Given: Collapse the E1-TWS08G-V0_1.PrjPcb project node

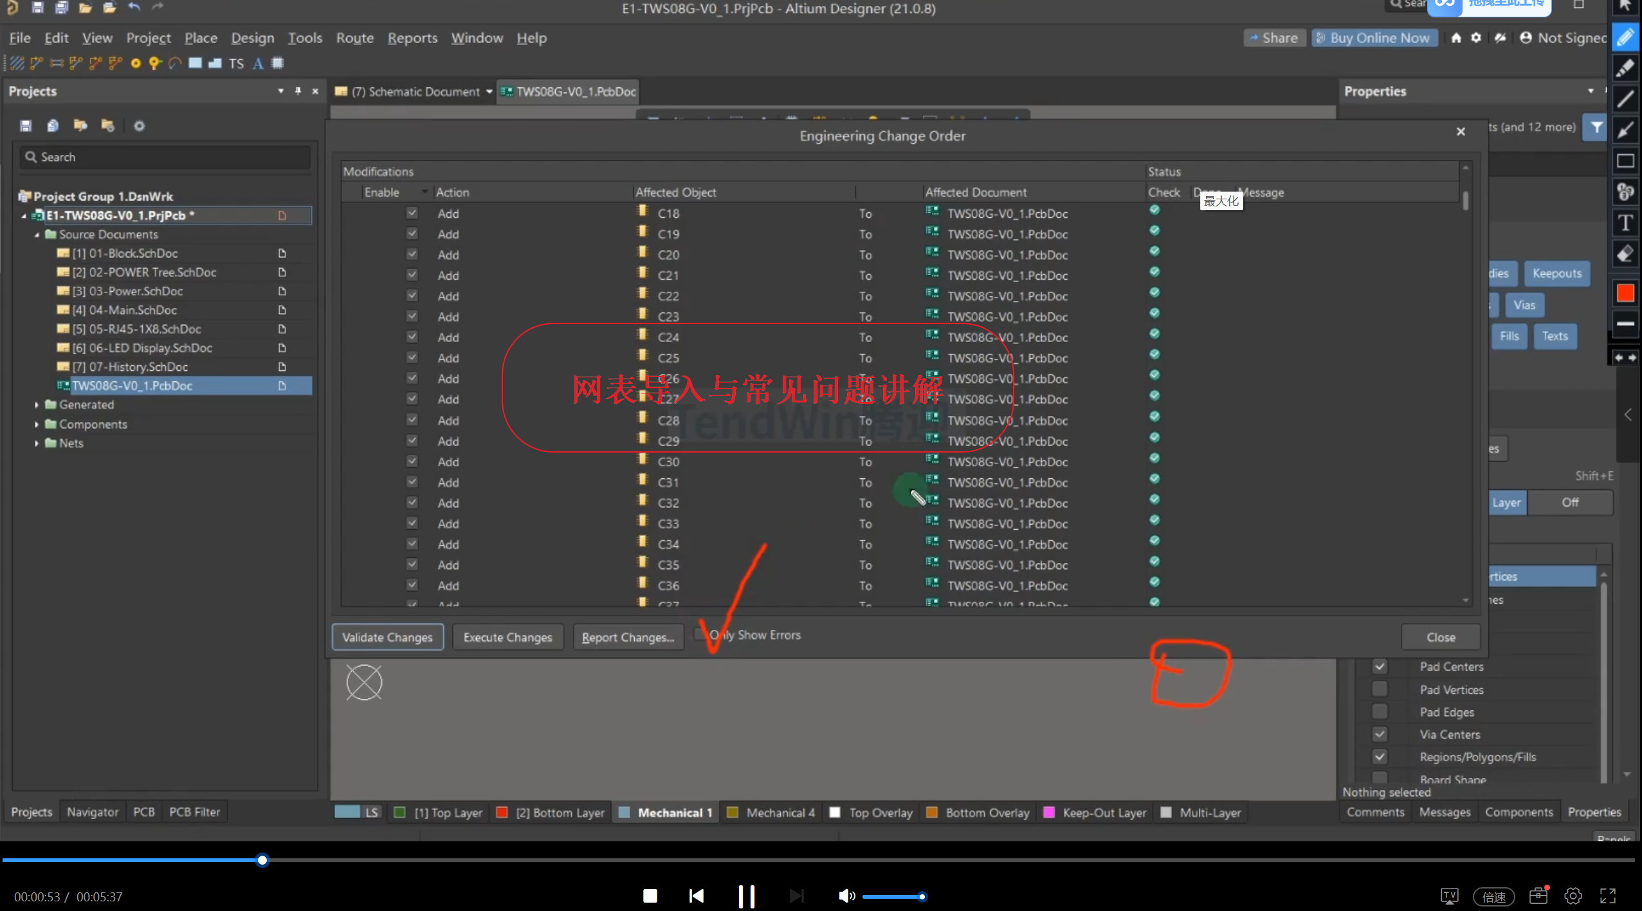Looking at the screenshot, I should click(24, 216).
